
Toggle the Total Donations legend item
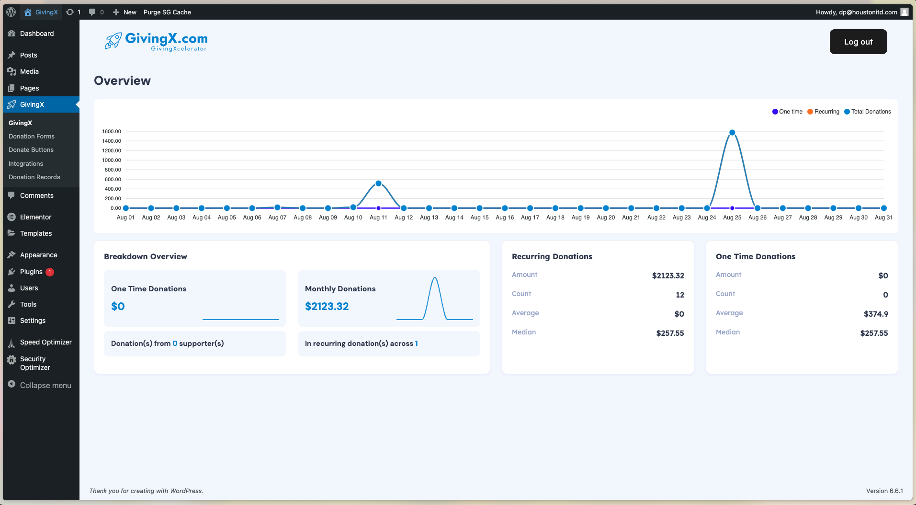click(x=867, y=112)
